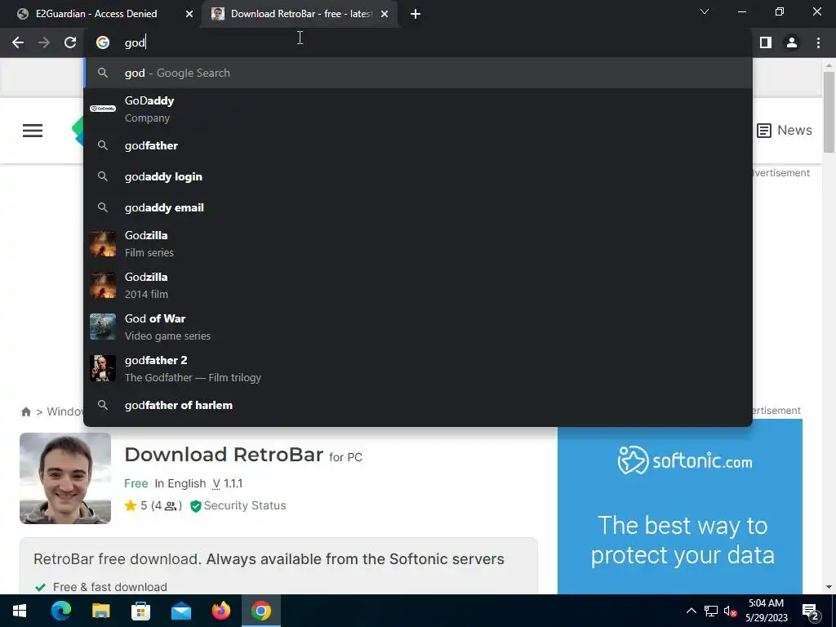
Task: Pick the 'godfather' search suggestion
Action: [x=418, y=145]
